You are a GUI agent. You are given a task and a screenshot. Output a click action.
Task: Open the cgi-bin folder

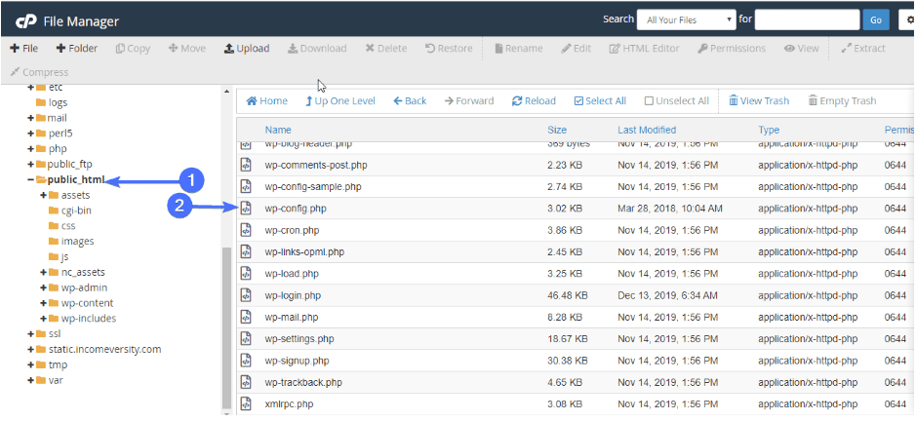pos(69,210)
